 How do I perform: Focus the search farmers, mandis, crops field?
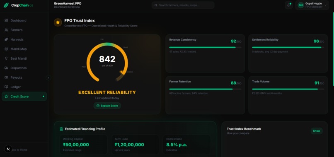click(x=183, y=5)
